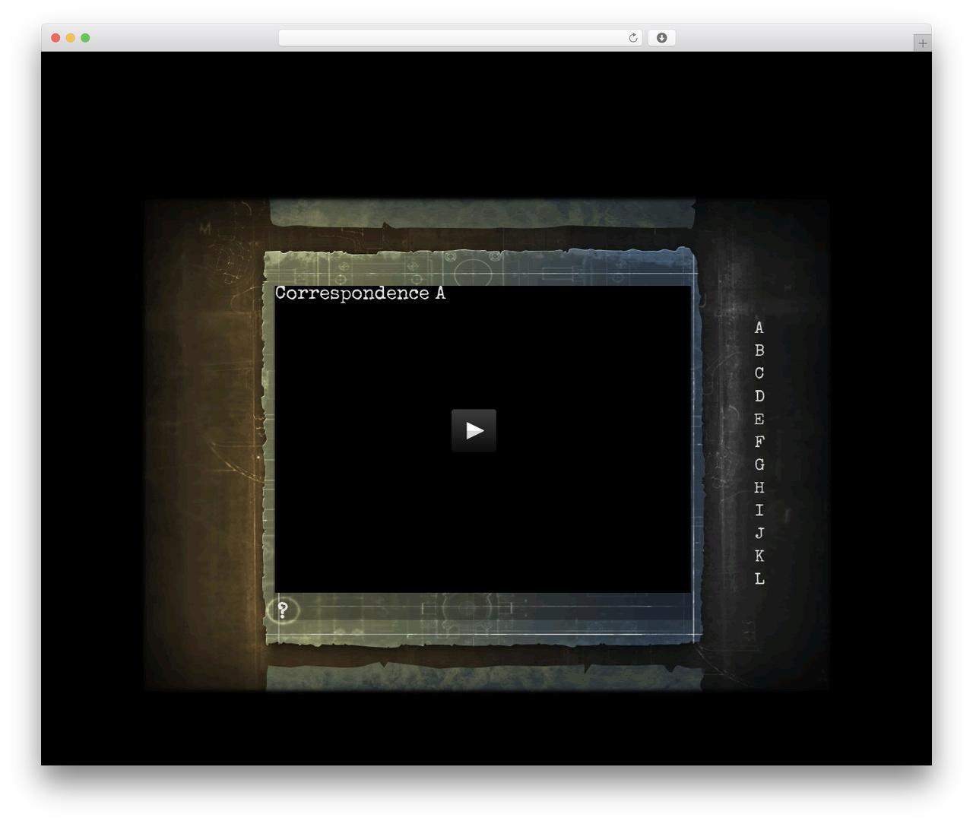Open correspondence letter G
This screenshot has height=824, width=973.
click(x=759, y=464)
